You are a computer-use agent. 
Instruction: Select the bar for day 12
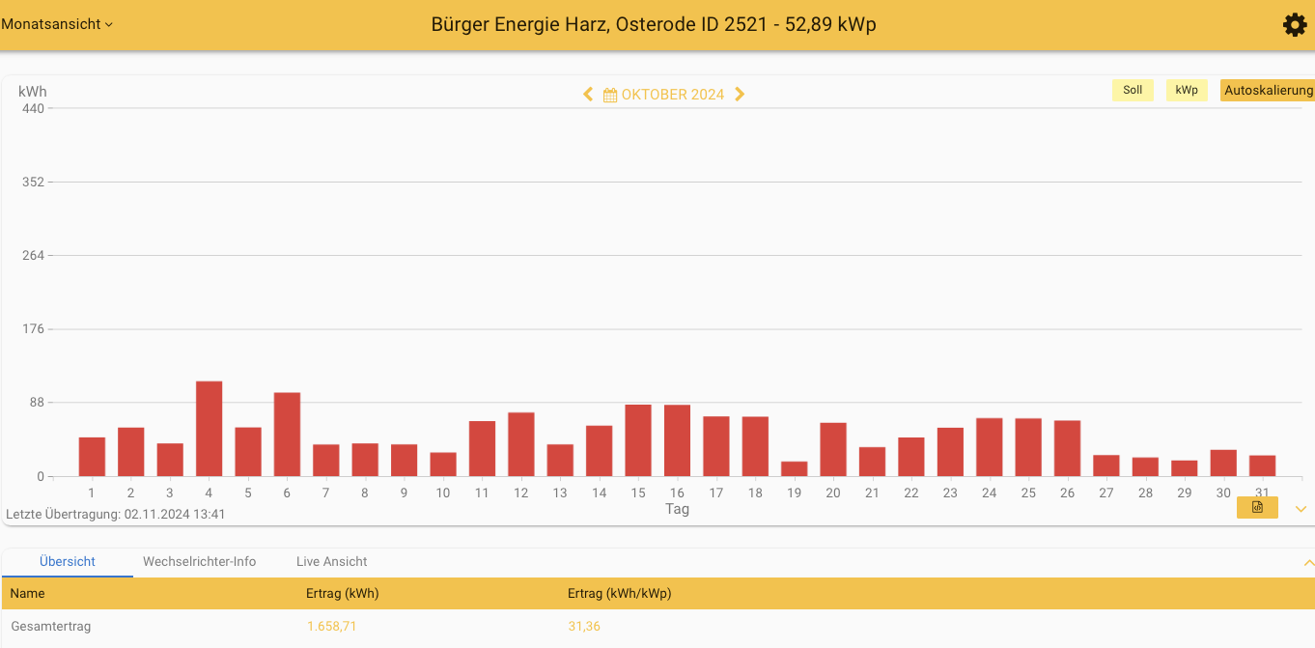click(x=521, y=444)
